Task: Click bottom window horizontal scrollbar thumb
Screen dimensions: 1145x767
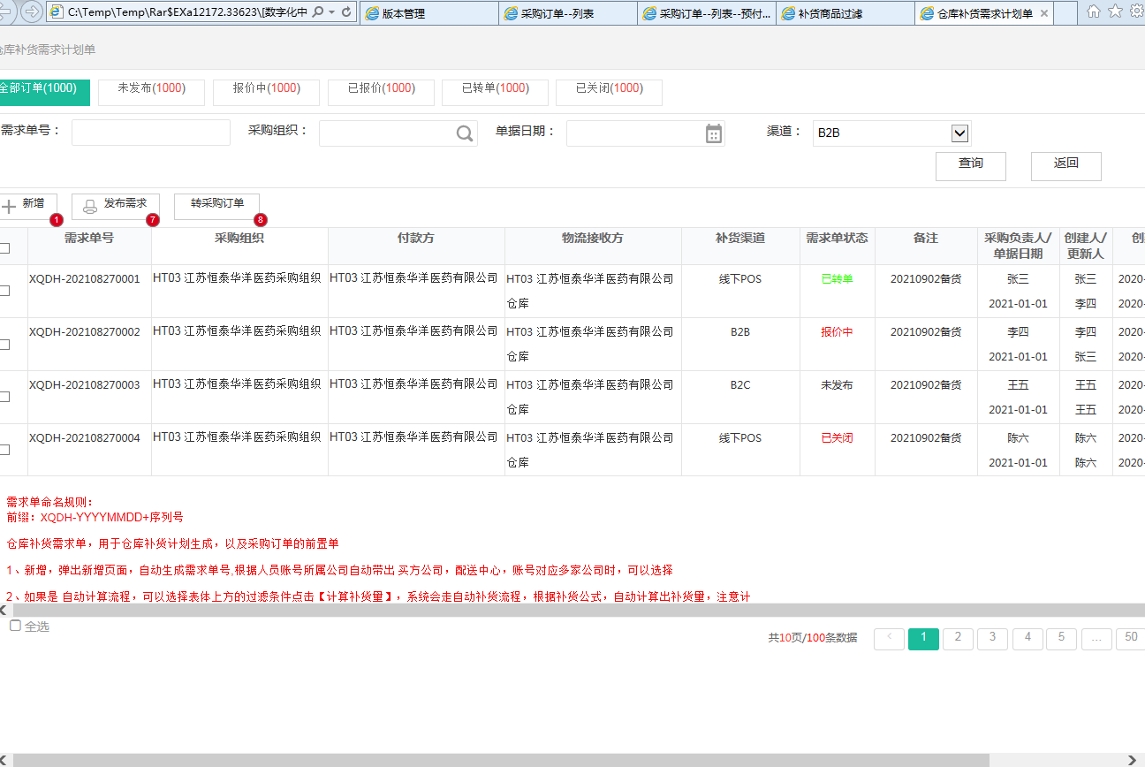Action: (x=501, y=760)
